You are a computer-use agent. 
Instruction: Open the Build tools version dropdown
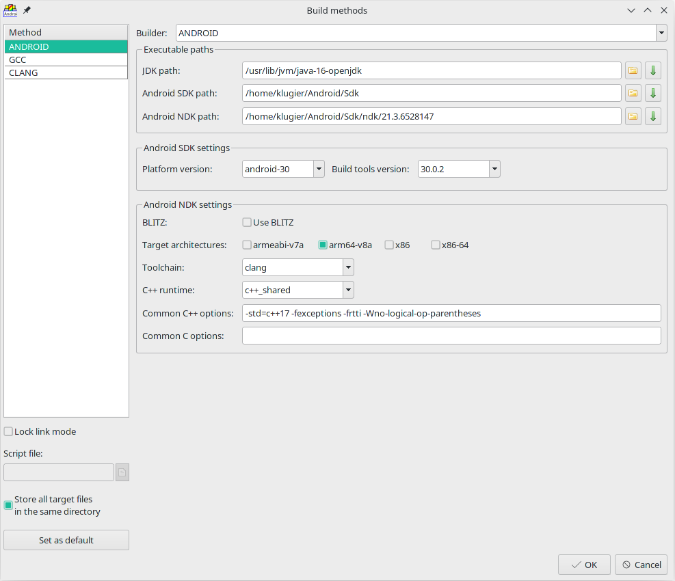[494, 169]
